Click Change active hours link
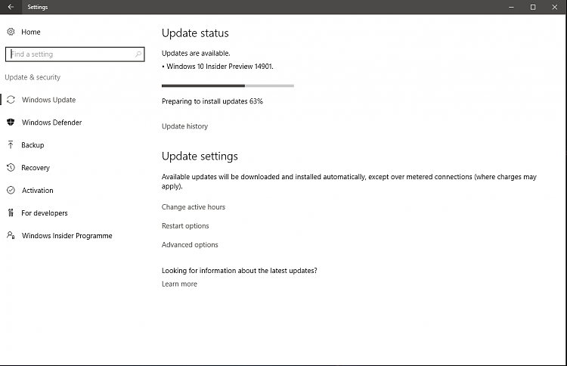Image resolution: width=567 pixels, height=366 pixels. [194, 207]
